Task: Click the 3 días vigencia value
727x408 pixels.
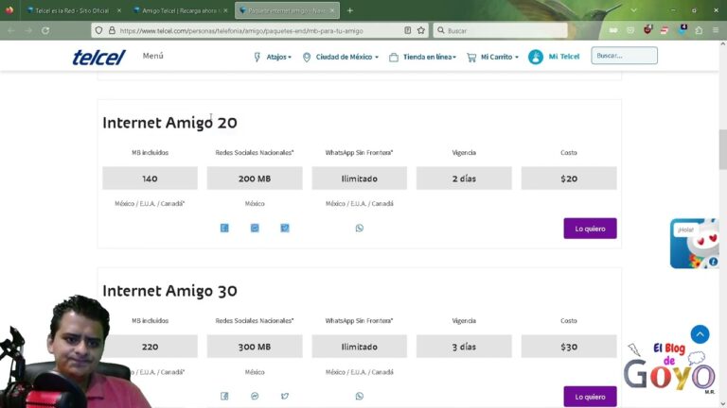Action: point(464,347)
